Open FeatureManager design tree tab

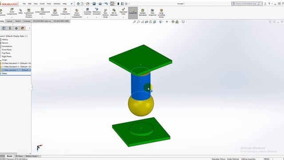[x=4, y=28]
